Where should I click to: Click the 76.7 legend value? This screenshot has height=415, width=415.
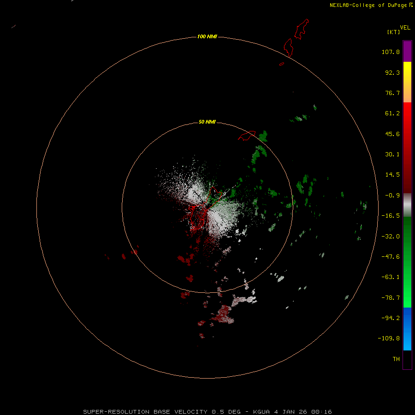[x=392, y=93]
